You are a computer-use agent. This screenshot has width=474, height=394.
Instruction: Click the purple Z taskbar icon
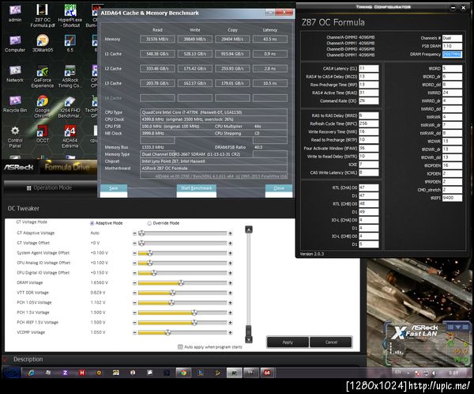[x=65, y=373]
